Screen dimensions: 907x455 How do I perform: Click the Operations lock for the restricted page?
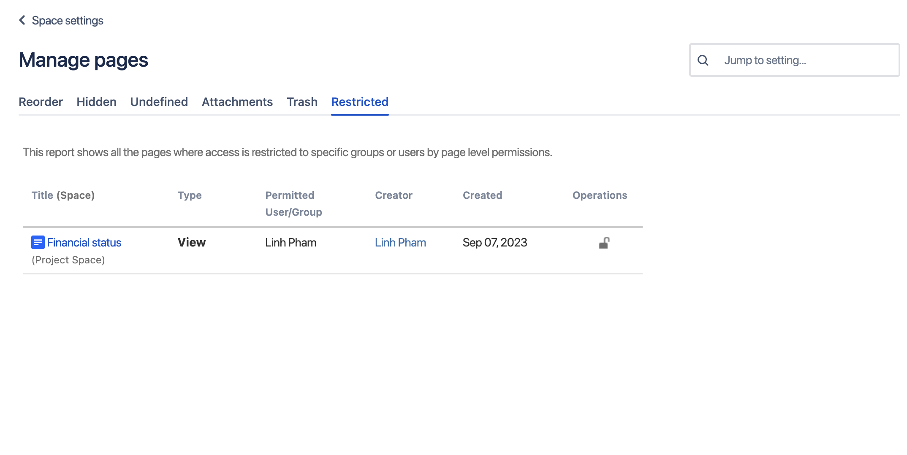605,242
